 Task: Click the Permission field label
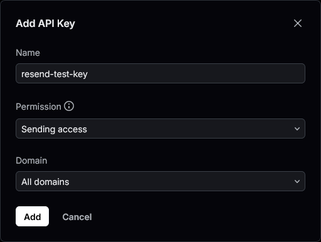pyautogui.click(x=38, y=107)
